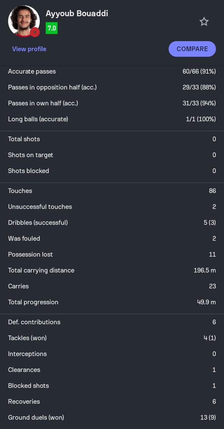This screenshot has height=429, width=224.
Task: Click the green 7.0 rating badge
Action: (x=52, y=28)
